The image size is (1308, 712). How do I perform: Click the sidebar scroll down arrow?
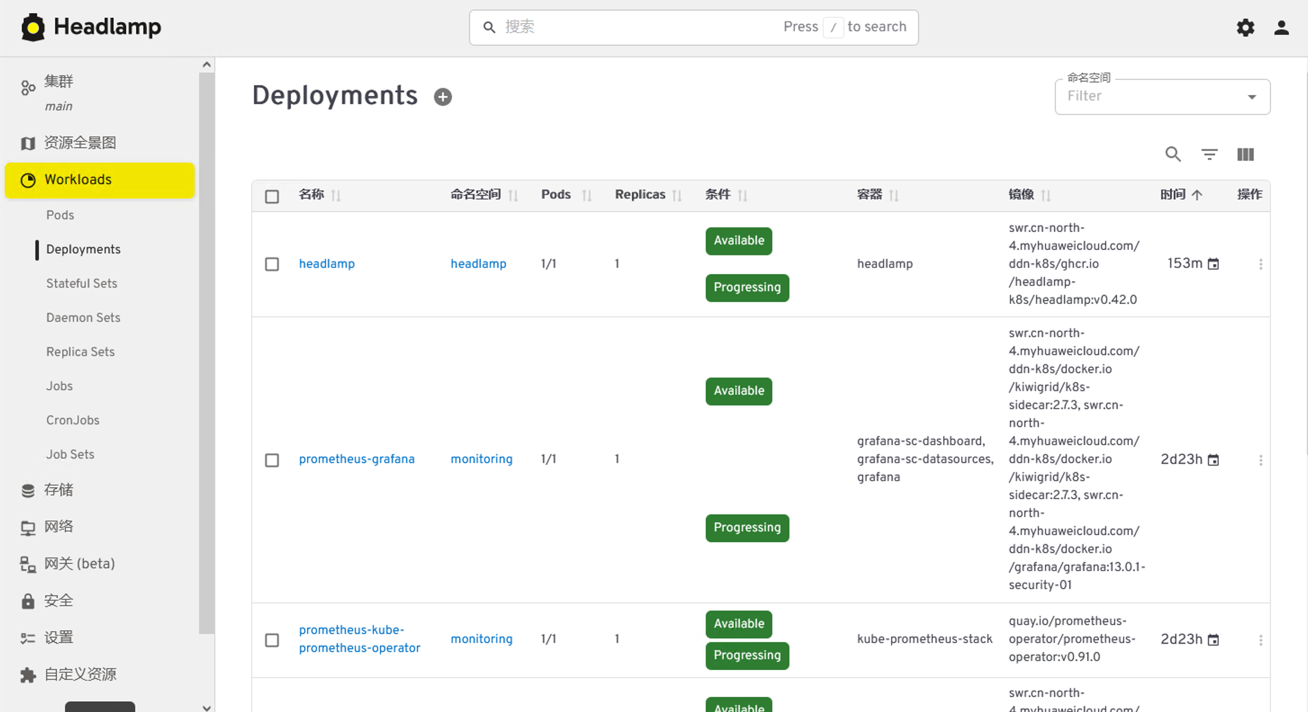coord(206,707)
